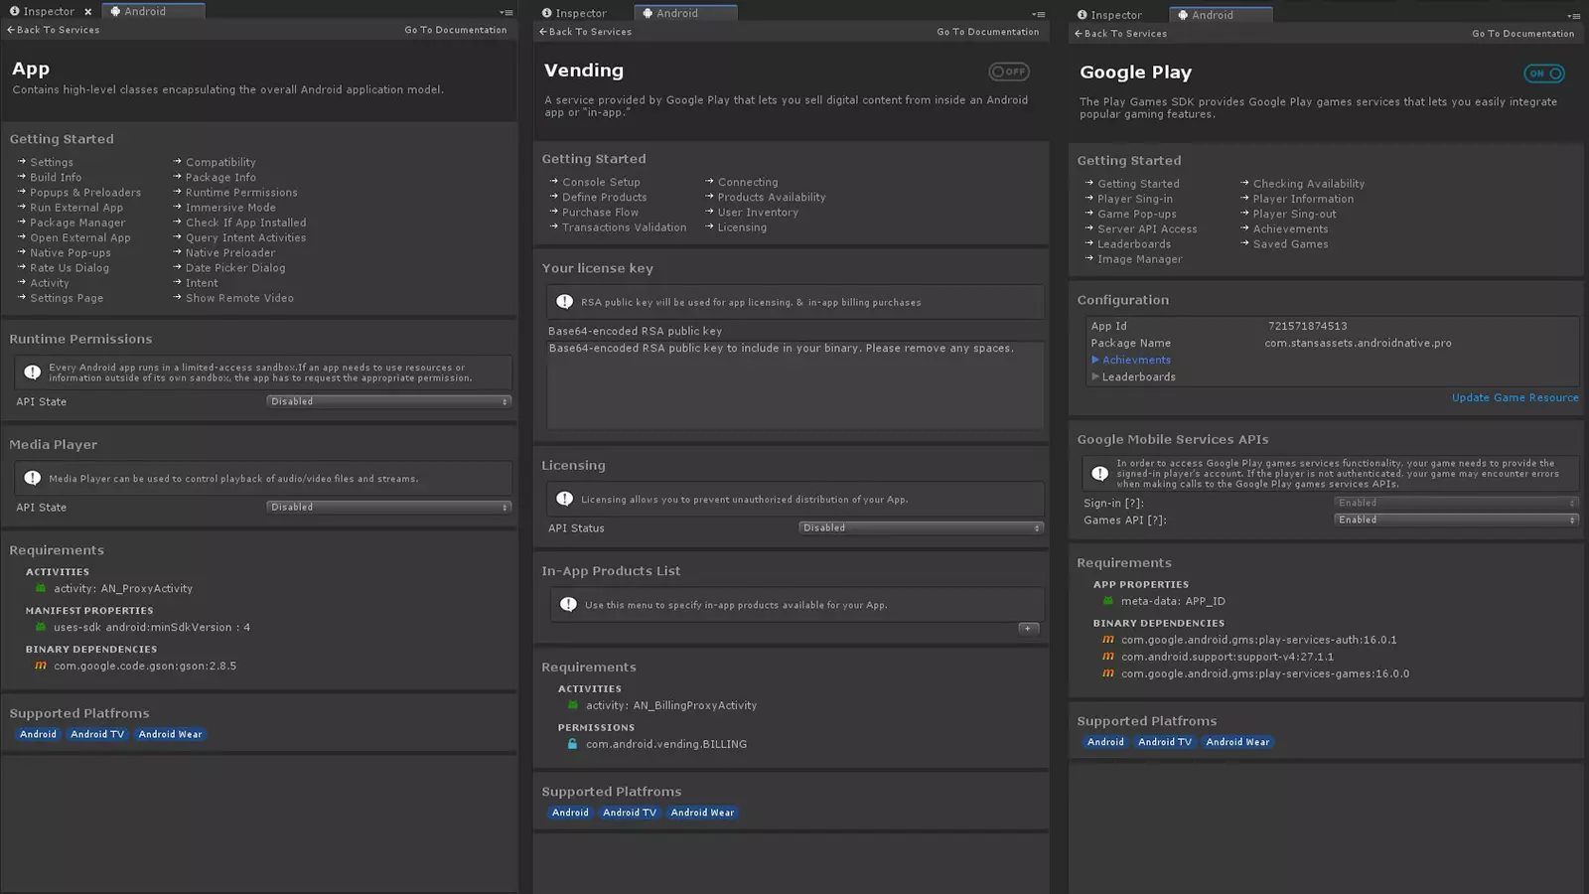Expand the Achievments foldout
Image resolution: width=1589 pixels, height=894 pixels.
(1095, 360)
